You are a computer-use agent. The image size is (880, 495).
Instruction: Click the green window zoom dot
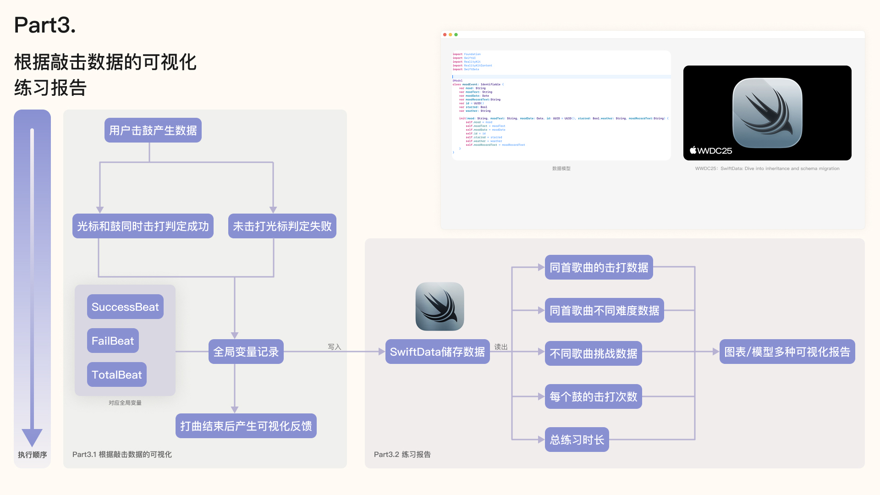456,35
